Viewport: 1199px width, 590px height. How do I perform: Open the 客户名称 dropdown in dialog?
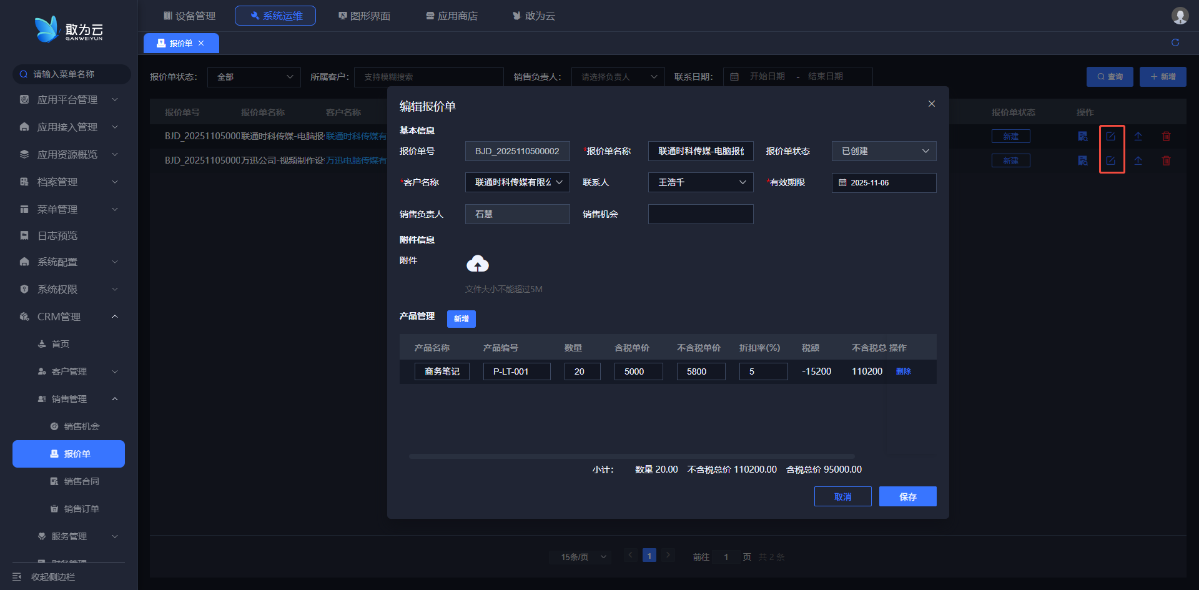point(517,182)
